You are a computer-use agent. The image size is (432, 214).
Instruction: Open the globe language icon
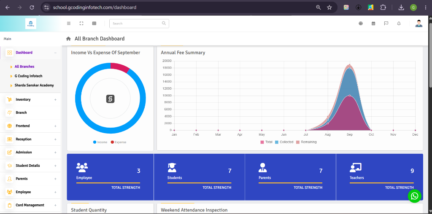pos(361,24)
